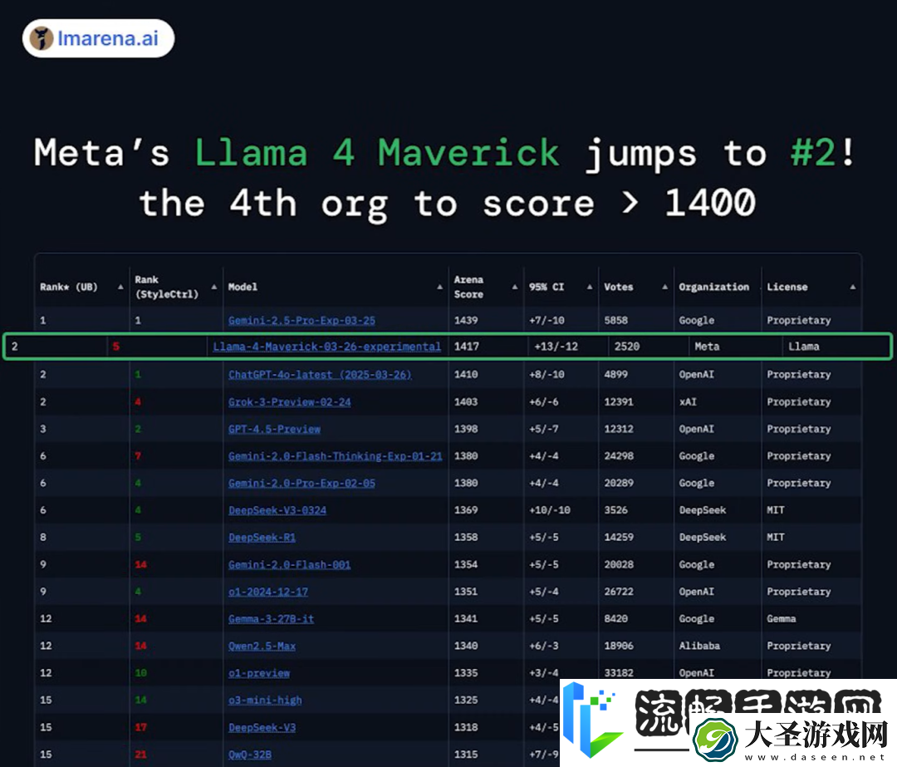Viewport: 897px width, 767px height.
Task: Click StyleCtrl rank 21 in QwQ-32B row
Action: pyautogui.click(x=140, y=755)
